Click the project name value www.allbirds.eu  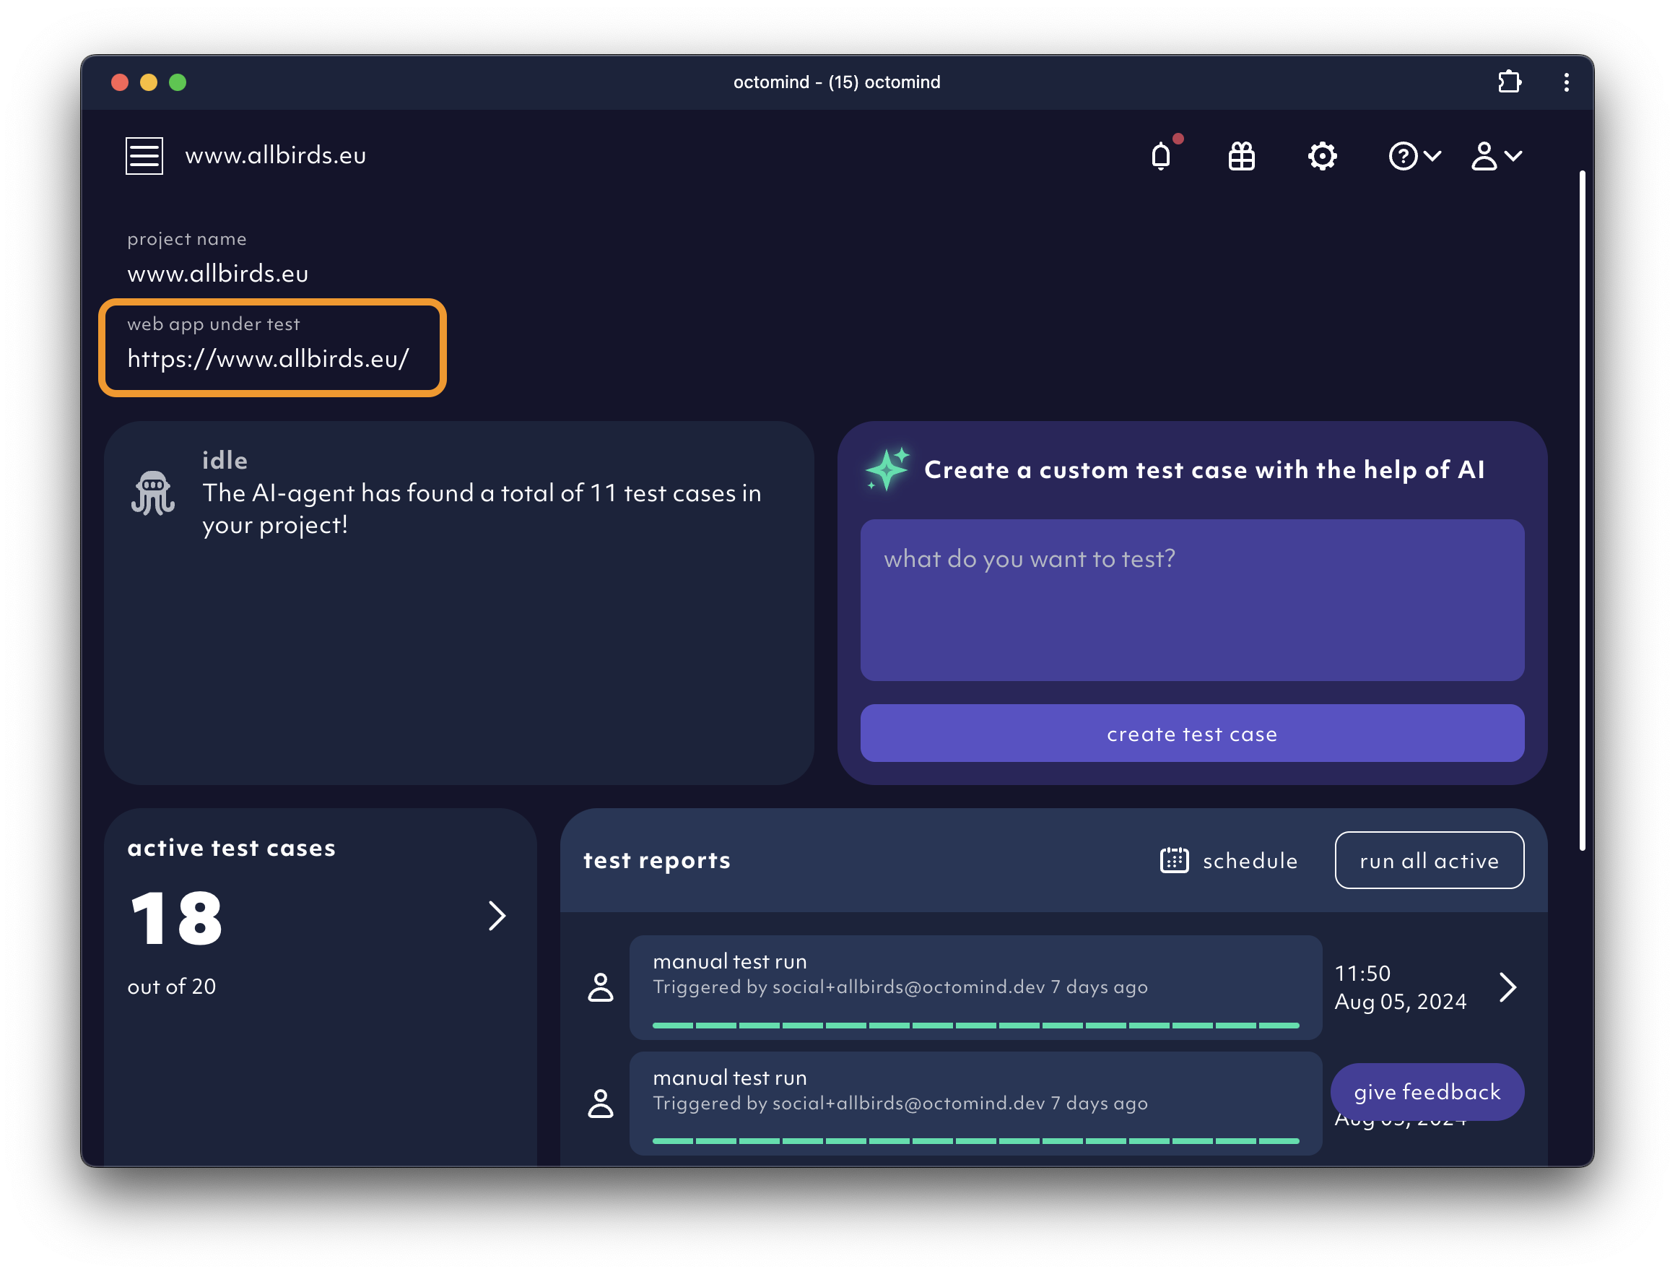coord(217,274)
